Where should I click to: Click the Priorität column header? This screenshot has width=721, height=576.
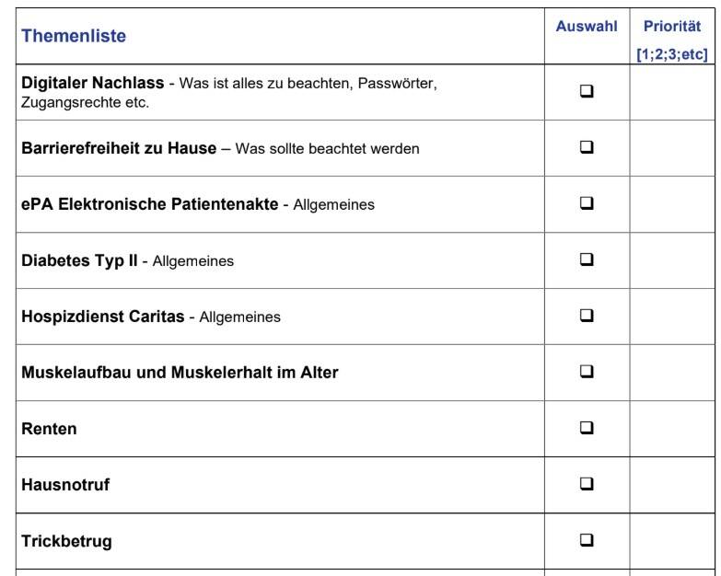coord(672,26)
